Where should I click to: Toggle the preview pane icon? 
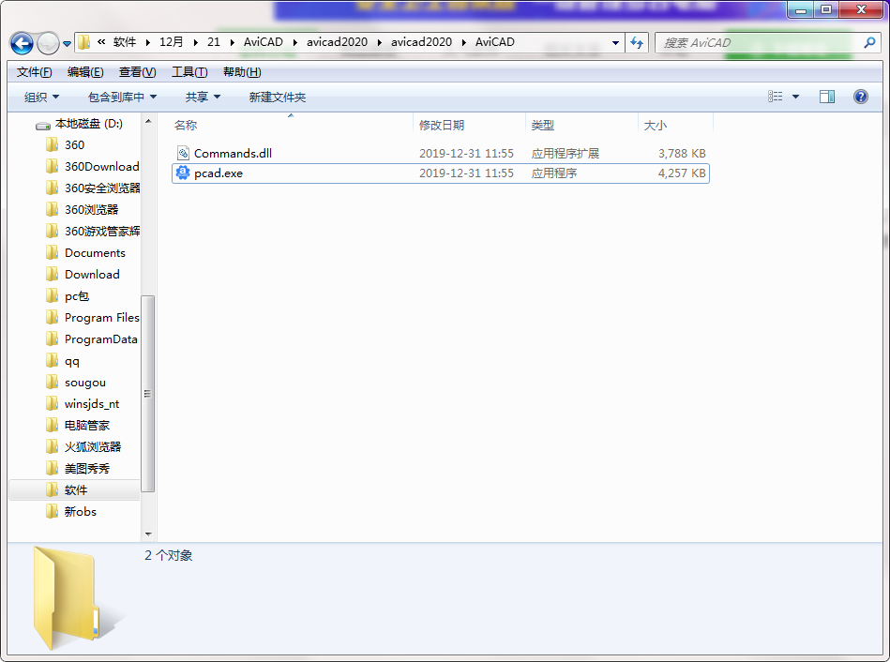coord(827,97)
